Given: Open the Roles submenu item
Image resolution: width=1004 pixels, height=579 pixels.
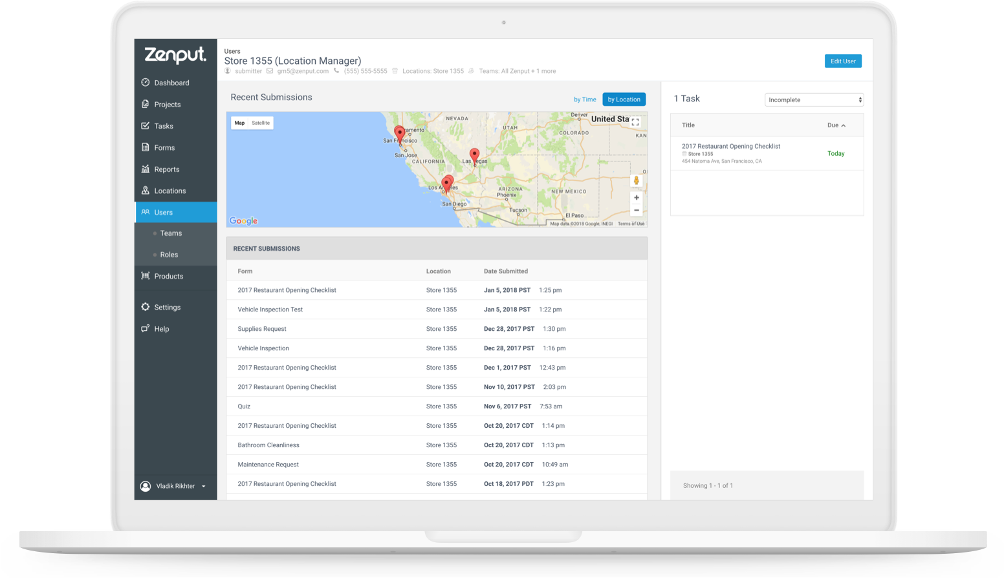Looking at the screenshot, I should tap(169, 255).
